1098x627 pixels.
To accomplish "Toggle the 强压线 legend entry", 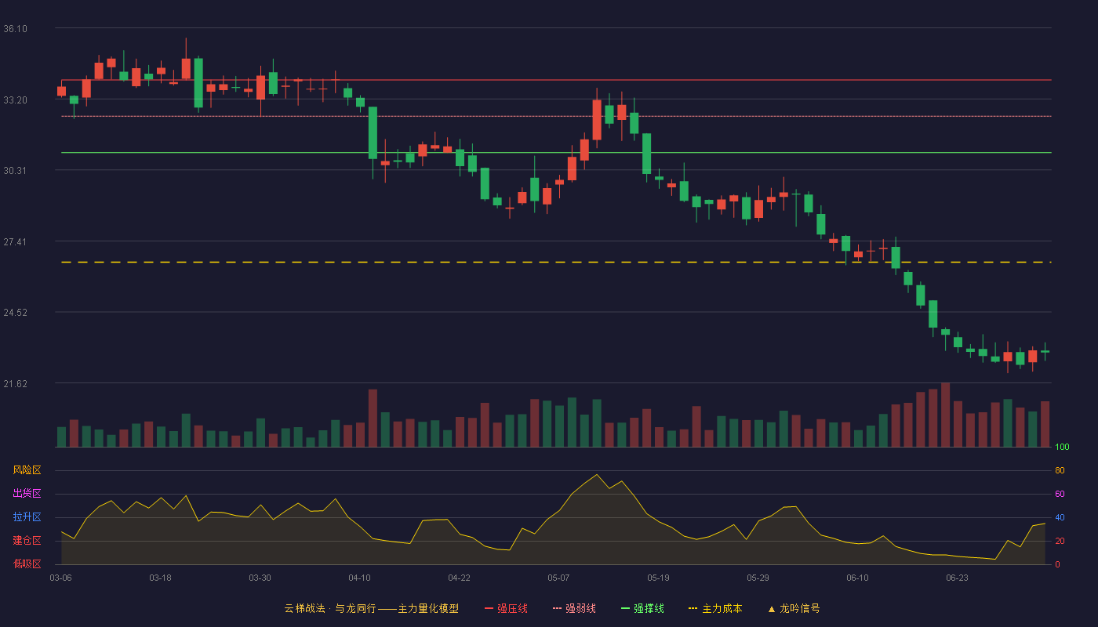I will pos(506,608).
